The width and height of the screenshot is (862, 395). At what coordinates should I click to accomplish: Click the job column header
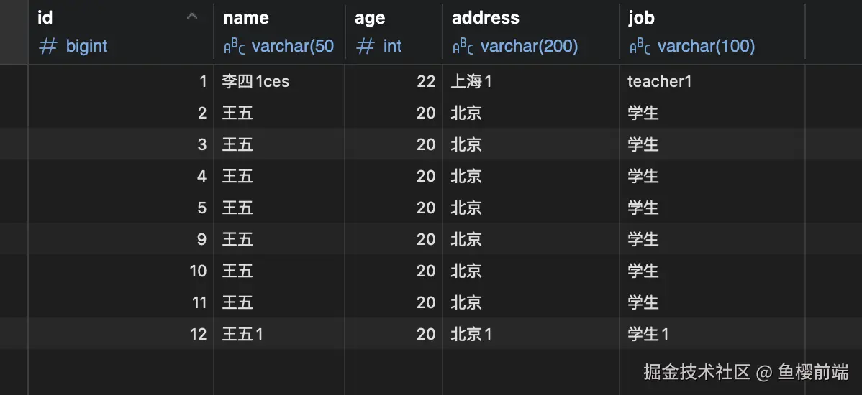641,18
